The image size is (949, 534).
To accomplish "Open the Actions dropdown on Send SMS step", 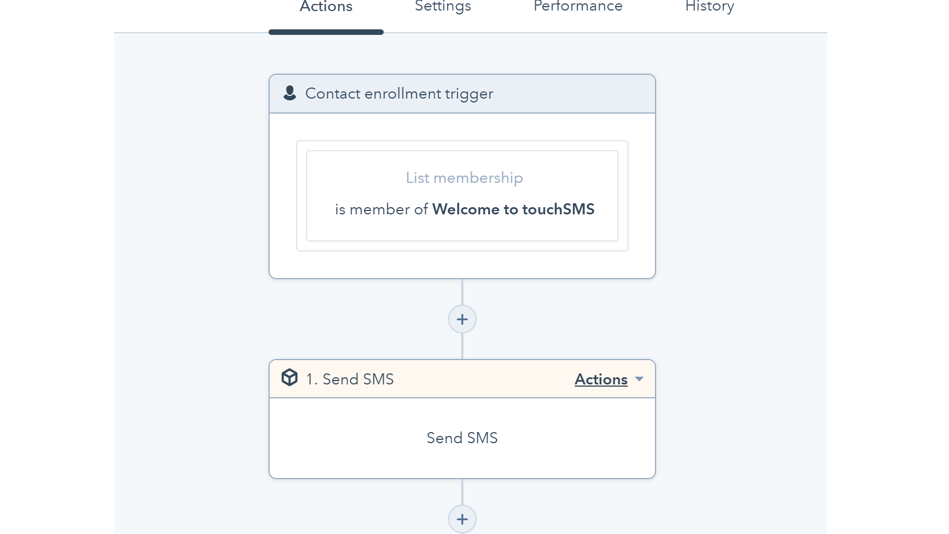I will 601,379.
